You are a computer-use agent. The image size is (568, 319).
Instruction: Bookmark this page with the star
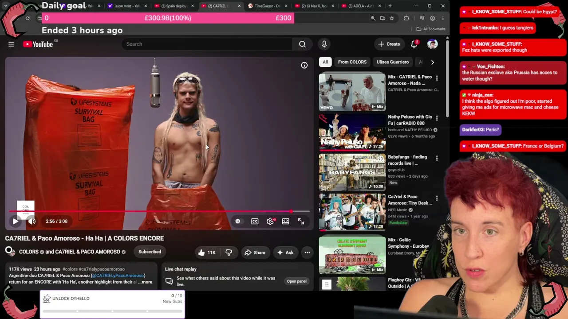click(392, 18)
